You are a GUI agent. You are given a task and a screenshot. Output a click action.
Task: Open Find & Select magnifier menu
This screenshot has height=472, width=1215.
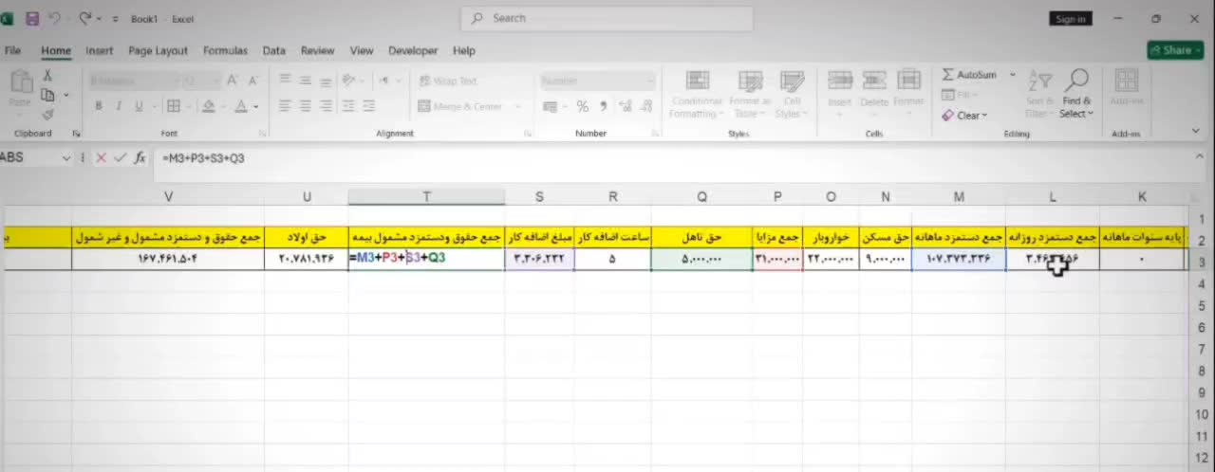pos(1076,94)
